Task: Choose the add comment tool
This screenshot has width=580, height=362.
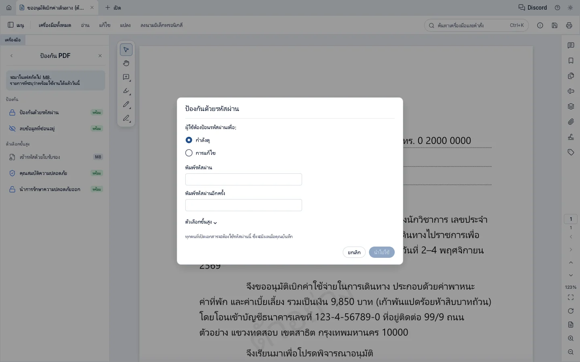Action: pyautogui.click(x=126, y=77)
